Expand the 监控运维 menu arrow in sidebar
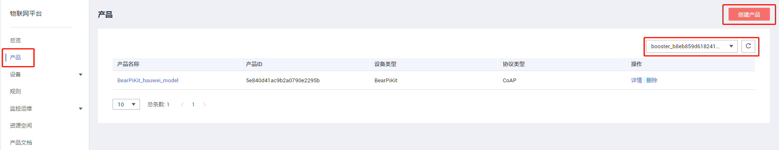This screenshot has height=150, width=779. pos(80,109)
